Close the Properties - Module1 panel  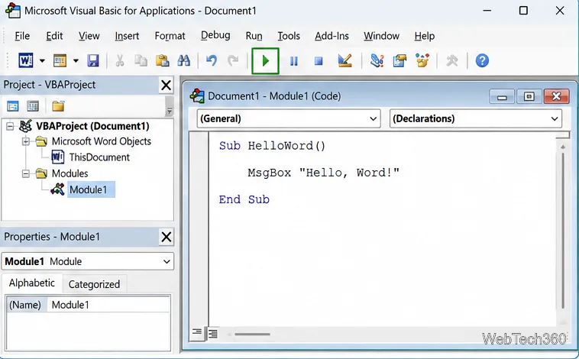(167, 237)
